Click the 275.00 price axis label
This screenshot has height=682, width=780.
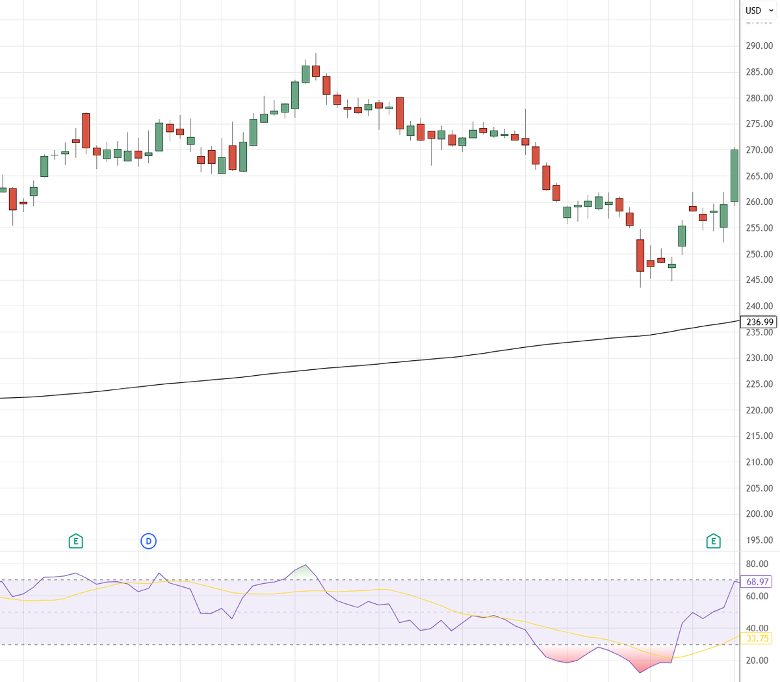point(759,124)
